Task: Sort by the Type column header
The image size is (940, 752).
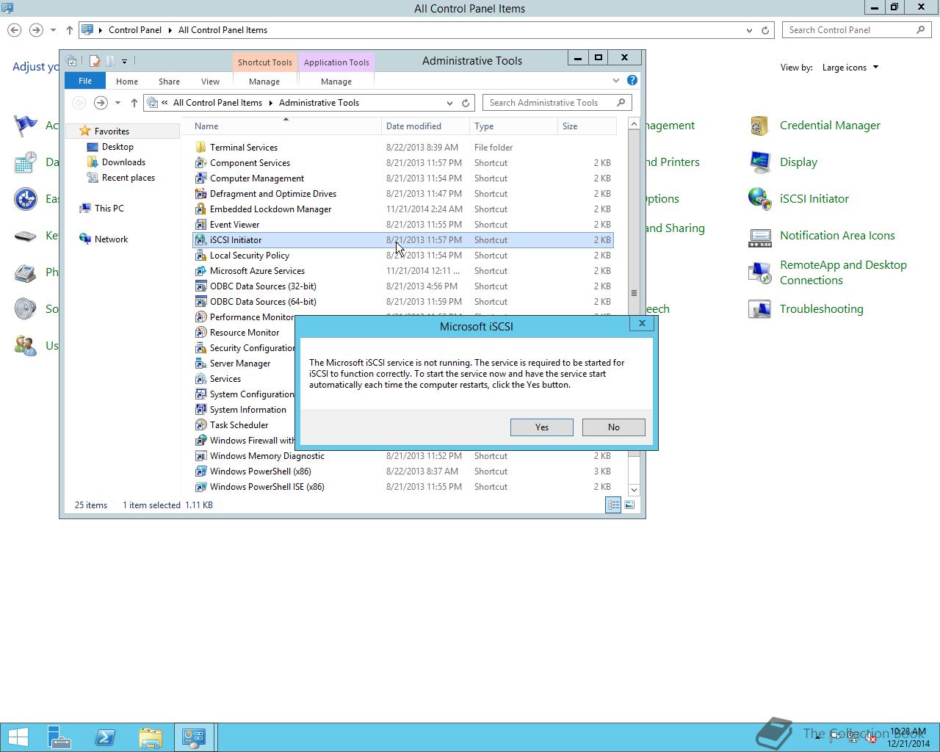Action: (x=513, y=126)
